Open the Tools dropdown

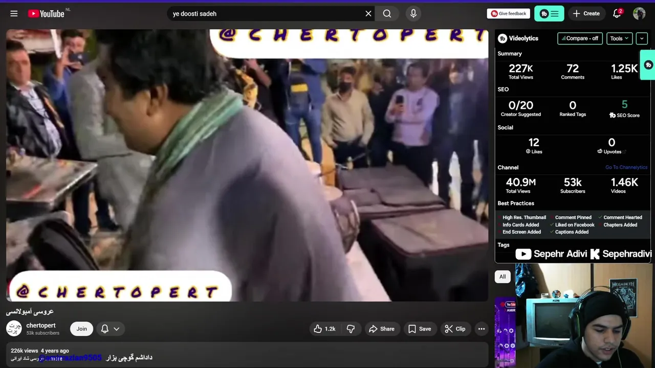tap(619, 38)
